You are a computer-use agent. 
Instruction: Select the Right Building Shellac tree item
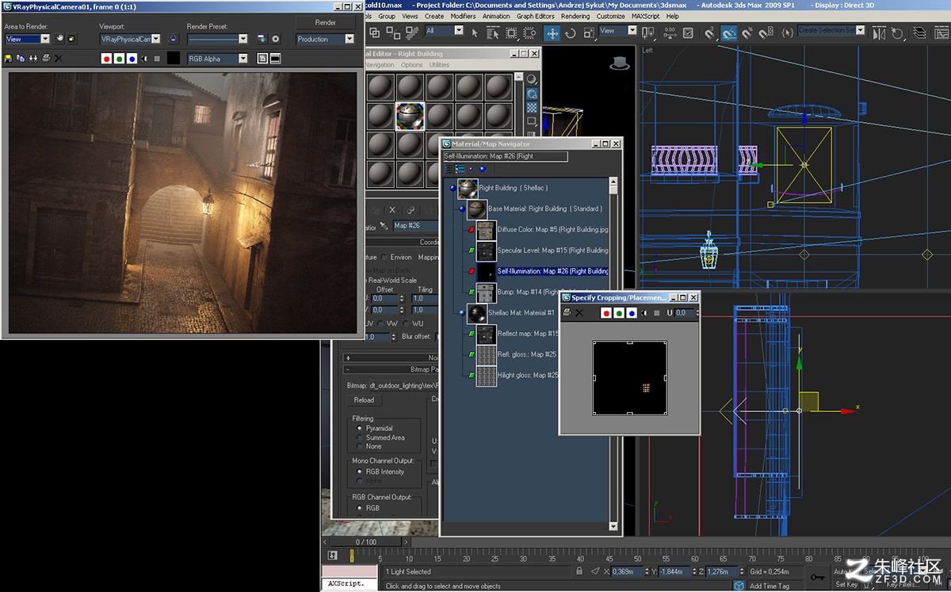(x=513, y=189)
